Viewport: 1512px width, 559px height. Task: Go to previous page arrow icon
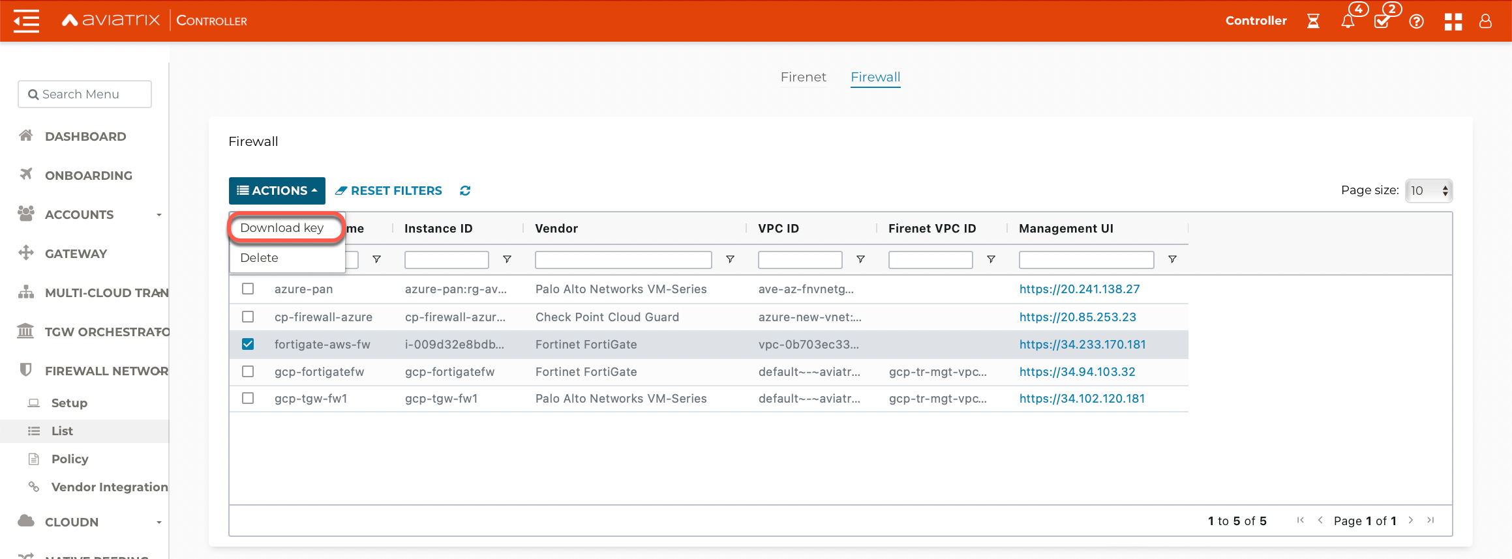point(1320,520)
